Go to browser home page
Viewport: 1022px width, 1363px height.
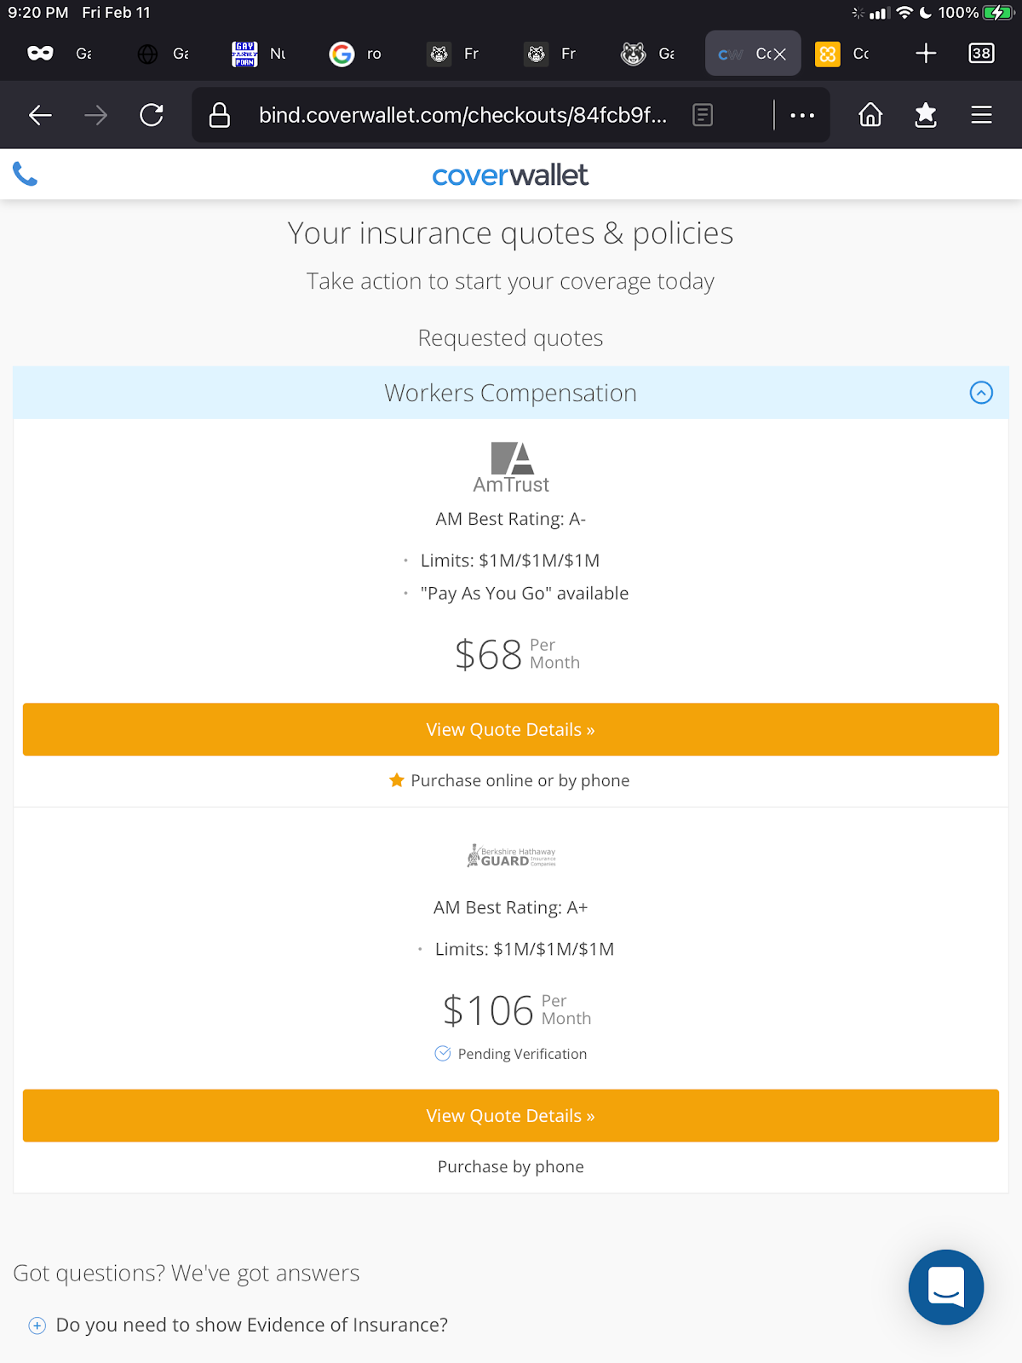coord(870,115)
